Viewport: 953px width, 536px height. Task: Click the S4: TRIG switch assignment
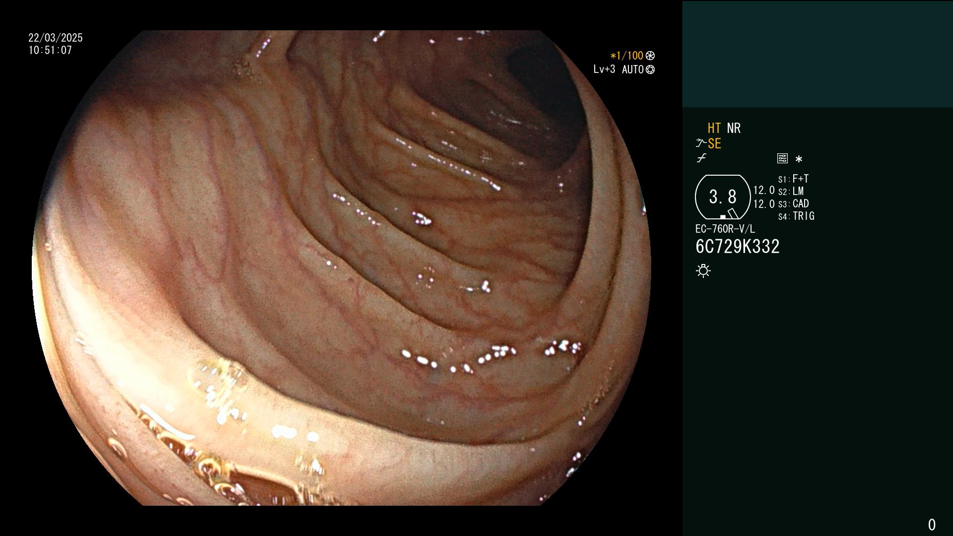tap(796, 216)
